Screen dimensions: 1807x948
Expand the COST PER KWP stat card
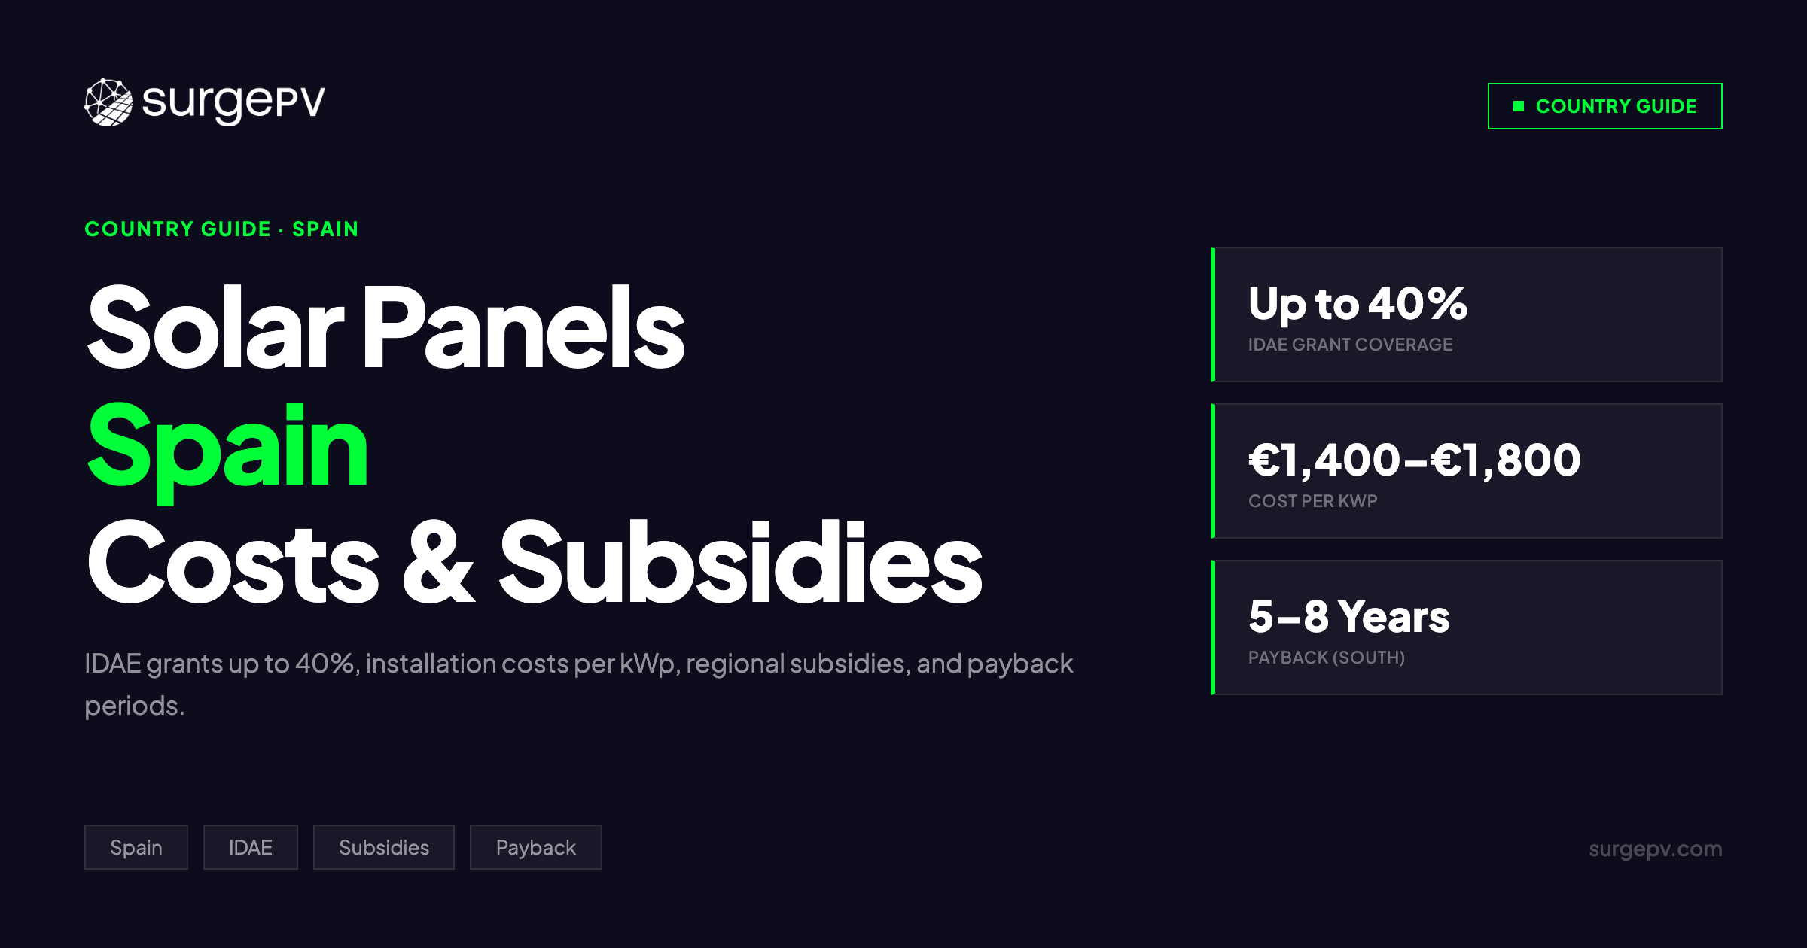point(1467,472)
